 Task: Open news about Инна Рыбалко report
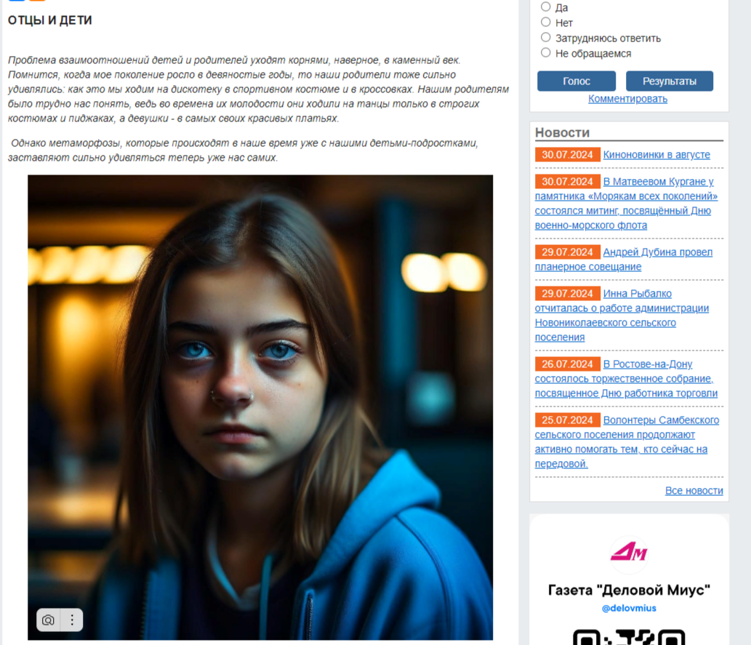click(622, 316)
